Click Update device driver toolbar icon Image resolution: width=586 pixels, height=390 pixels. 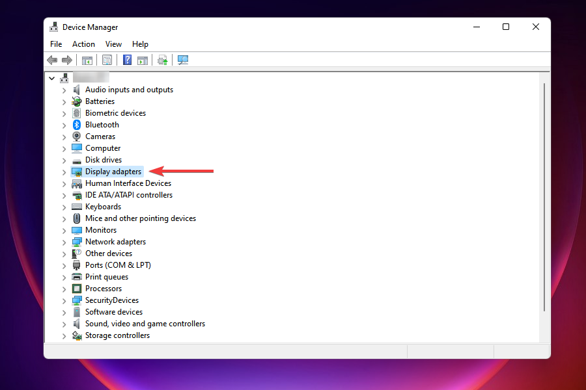coord(163,60)
